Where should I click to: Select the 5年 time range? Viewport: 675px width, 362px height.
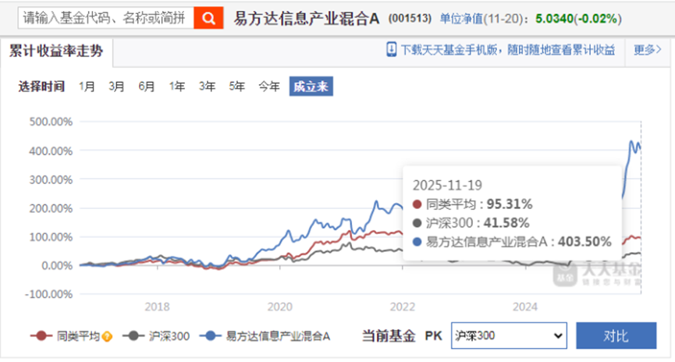click(236, 87)
